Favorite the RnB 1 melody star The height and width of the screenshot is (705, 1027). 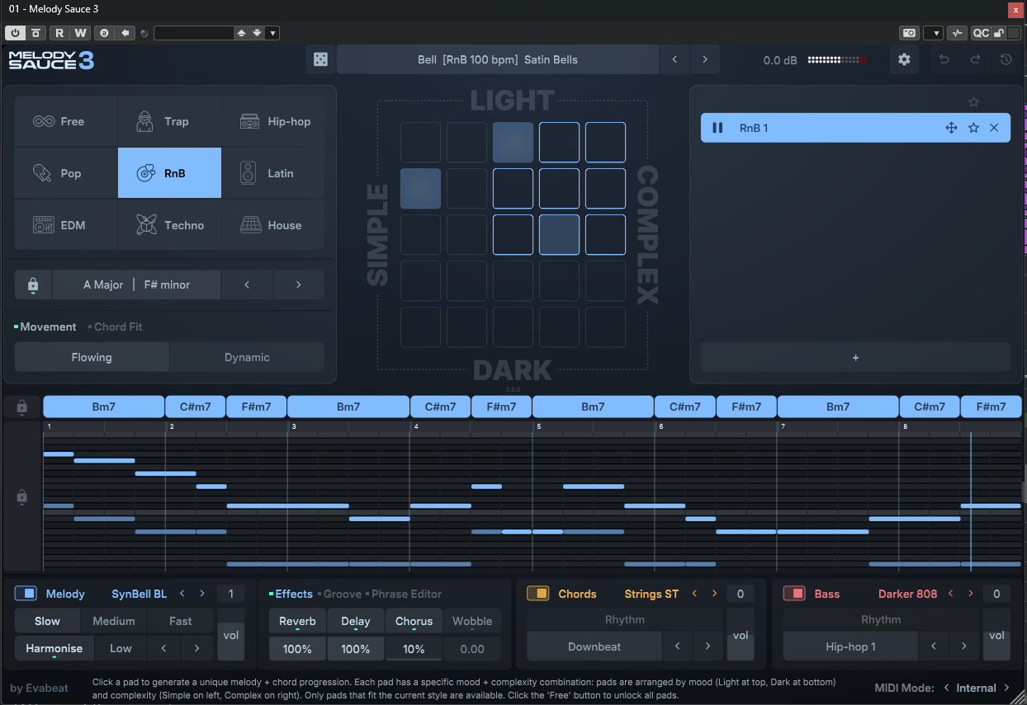973,128
